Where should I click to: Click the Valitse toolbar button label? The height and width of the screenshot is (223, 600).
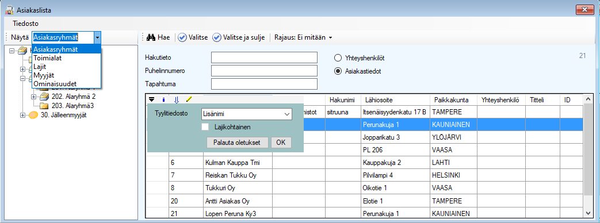pos(198,37)
